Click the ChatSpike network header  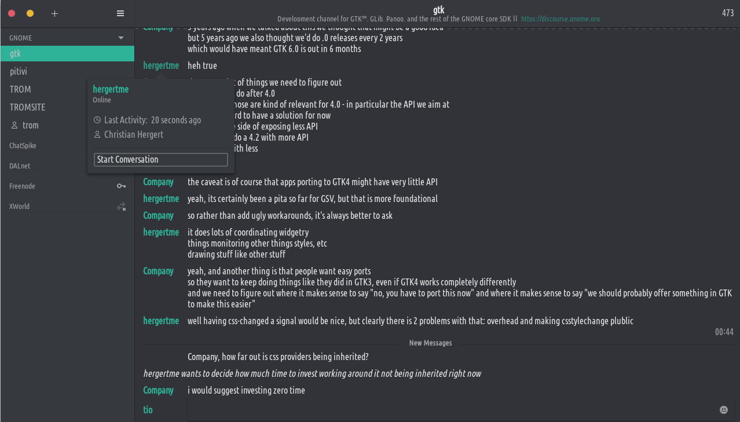pyautogui.click(x=23, y=146)
